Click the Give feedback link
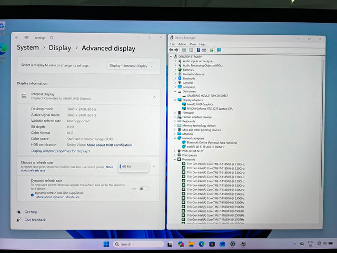 35,220
